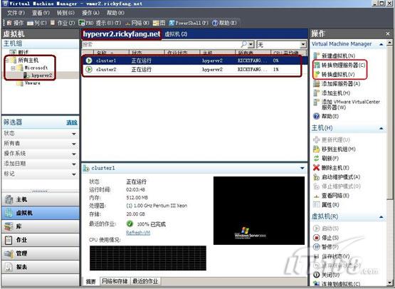Collapse the Virtual Machine Manager actions section
This screenshot has width=395, height=289.
(x=381, y=44)
